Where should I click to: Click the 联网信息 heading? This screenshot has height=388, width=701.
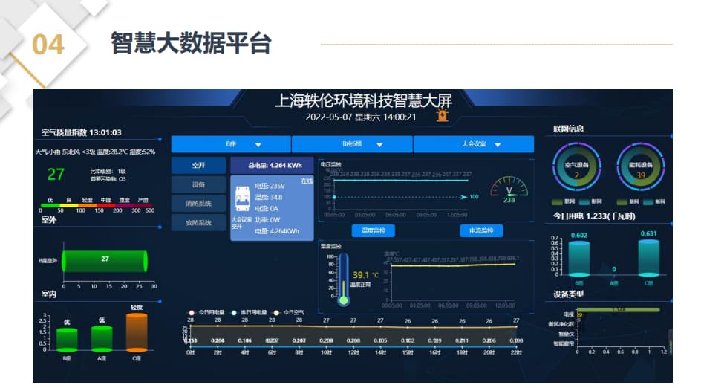pos(569,129)
